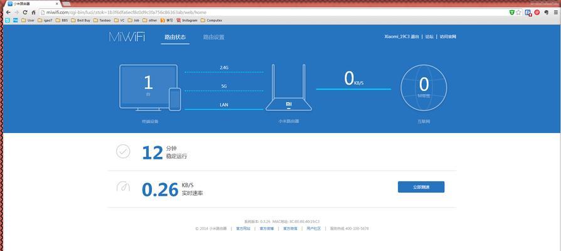This screenshot has width=561, height=251.
Task: Go back with the browser back arrow
Action: (8, 13)
